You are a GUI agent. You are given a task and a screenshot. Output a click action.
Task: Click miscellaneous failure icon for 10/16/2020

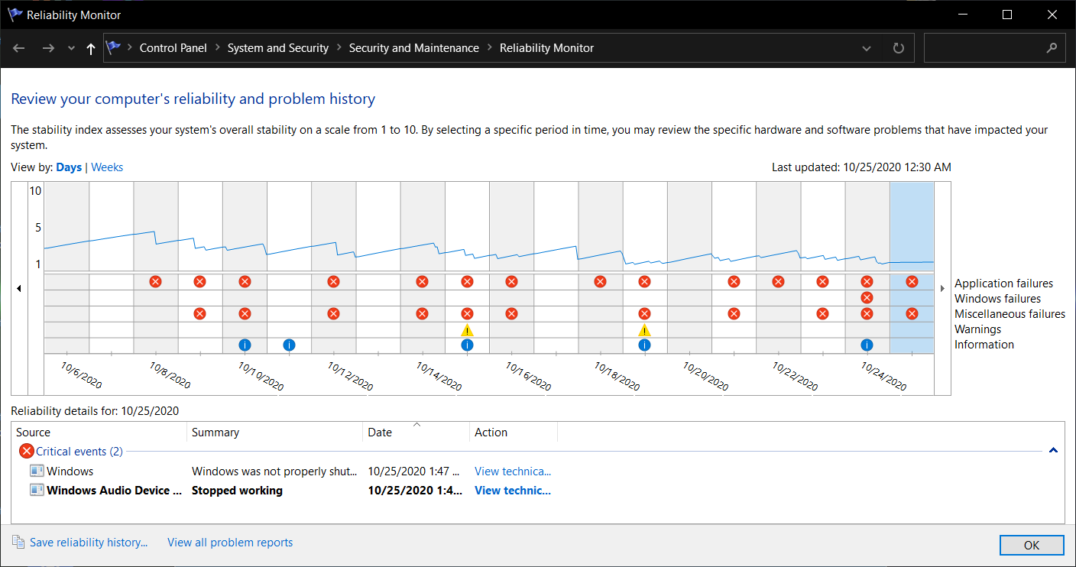pos(511,313)
